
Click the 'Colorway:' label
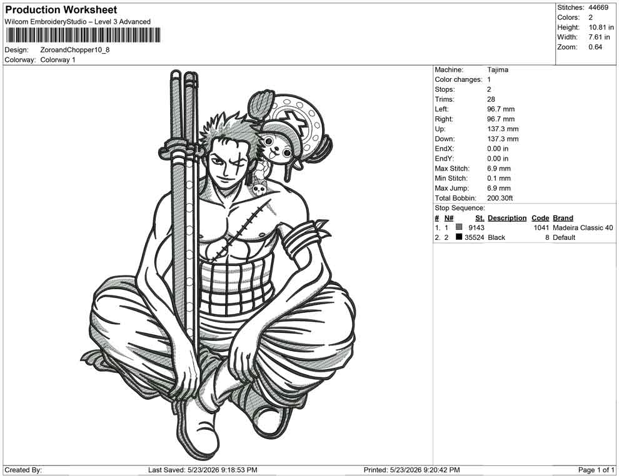tap(20, 60)
